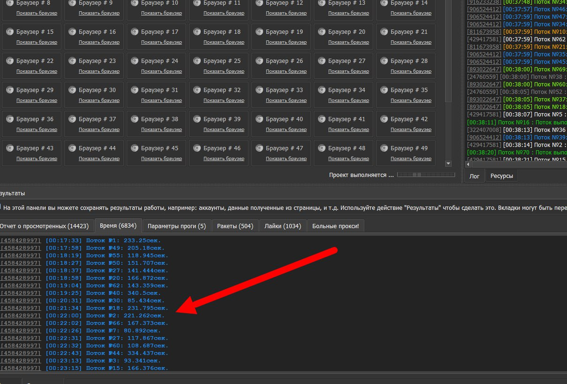
Task: Click the Браузер # 40 browser icon
Action: [x=259, y=119]
